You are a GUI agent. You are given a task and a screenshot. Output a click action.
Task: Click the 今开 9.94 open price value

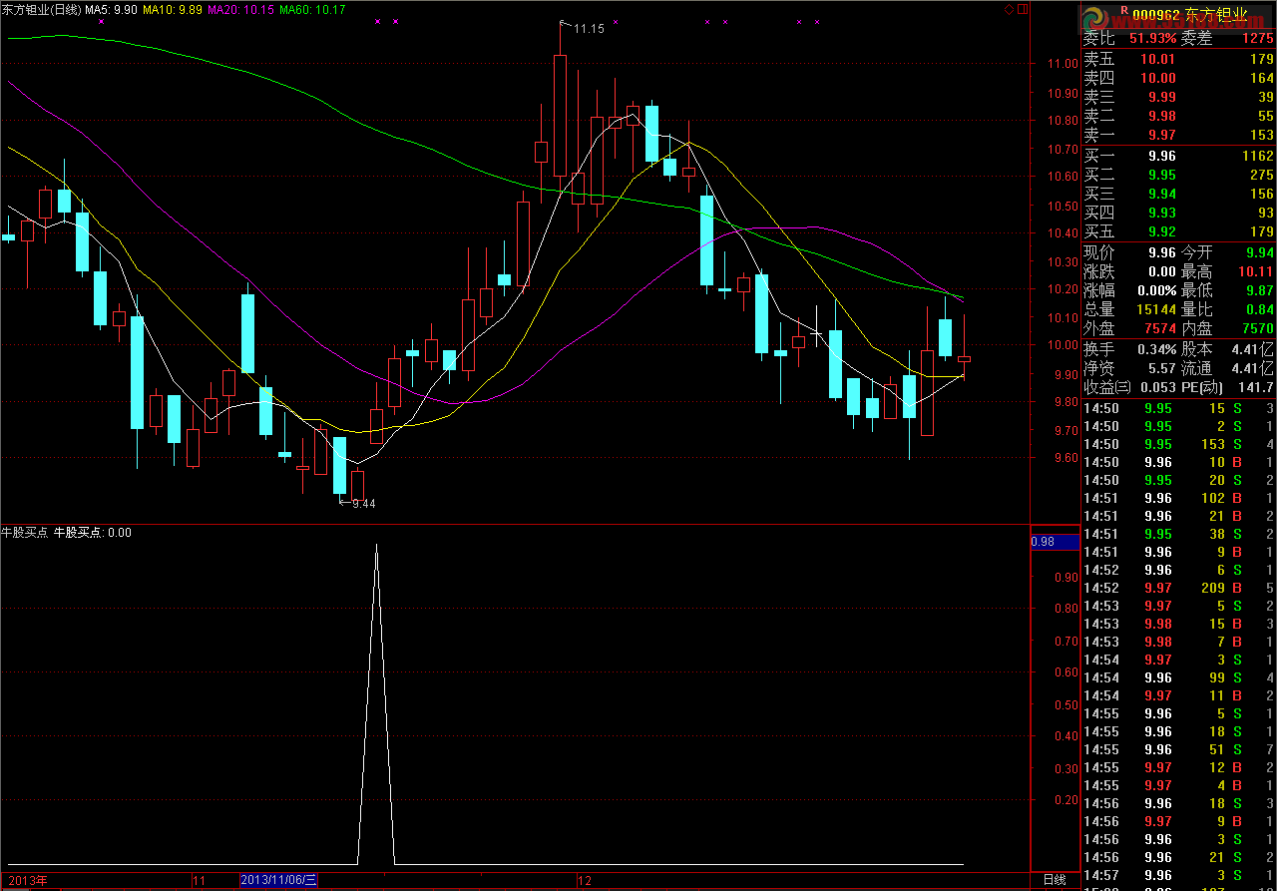(x=1259, y=253)
